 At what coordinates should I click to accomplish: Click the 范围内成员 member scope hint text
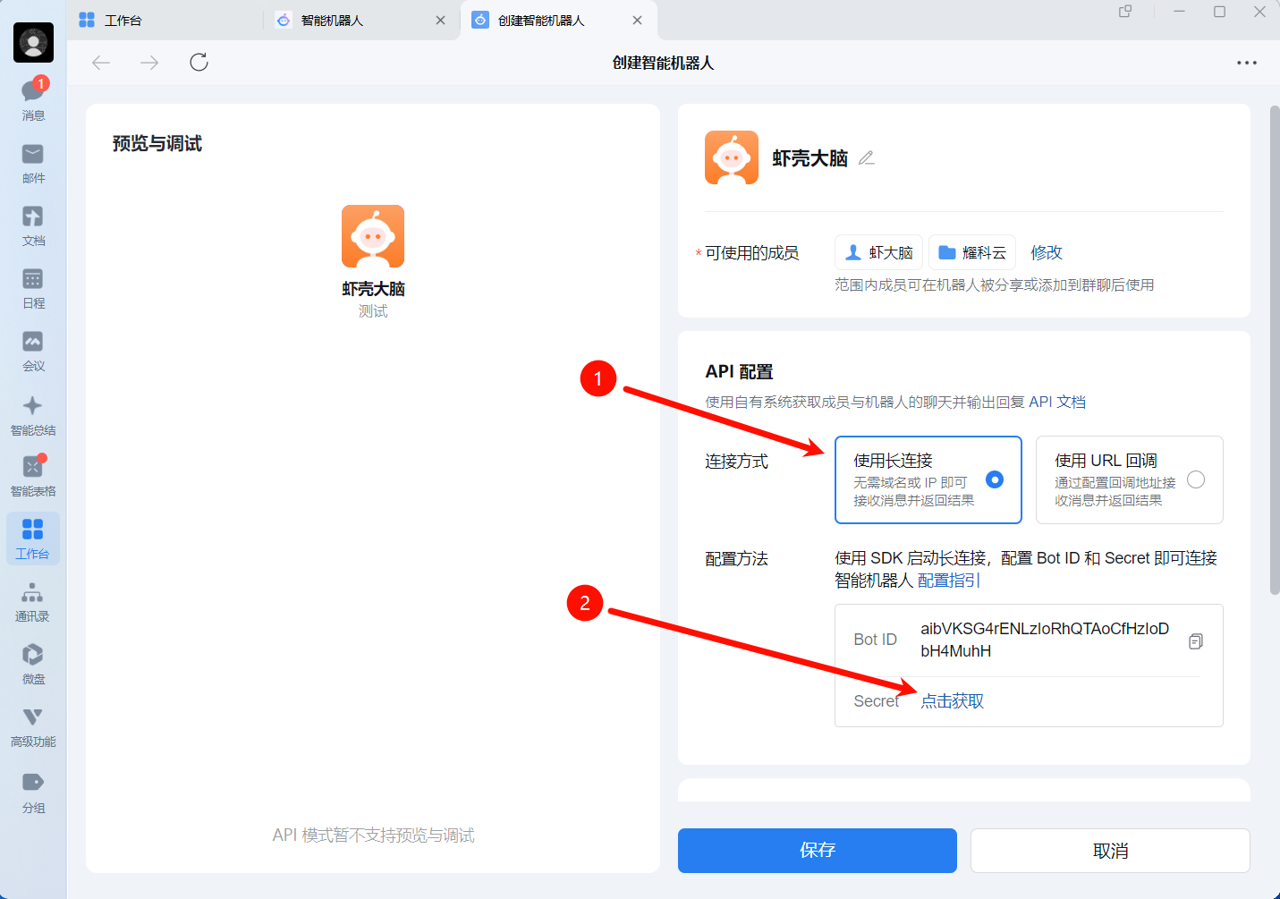pos(994,284)
